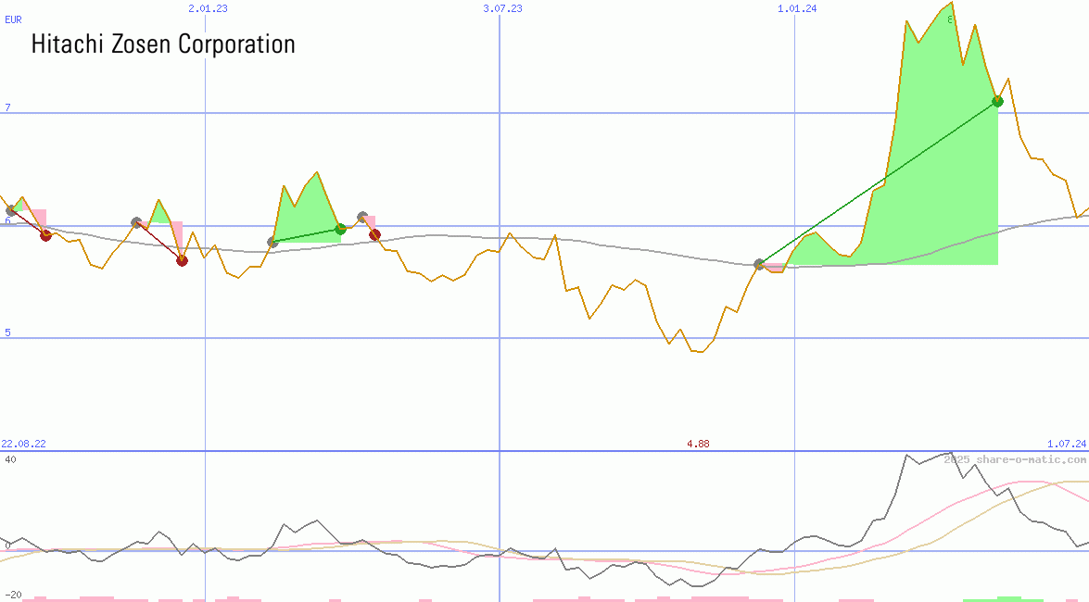Click the -20 indicator axis label
1089x602 pixels.
coord(12,596)
